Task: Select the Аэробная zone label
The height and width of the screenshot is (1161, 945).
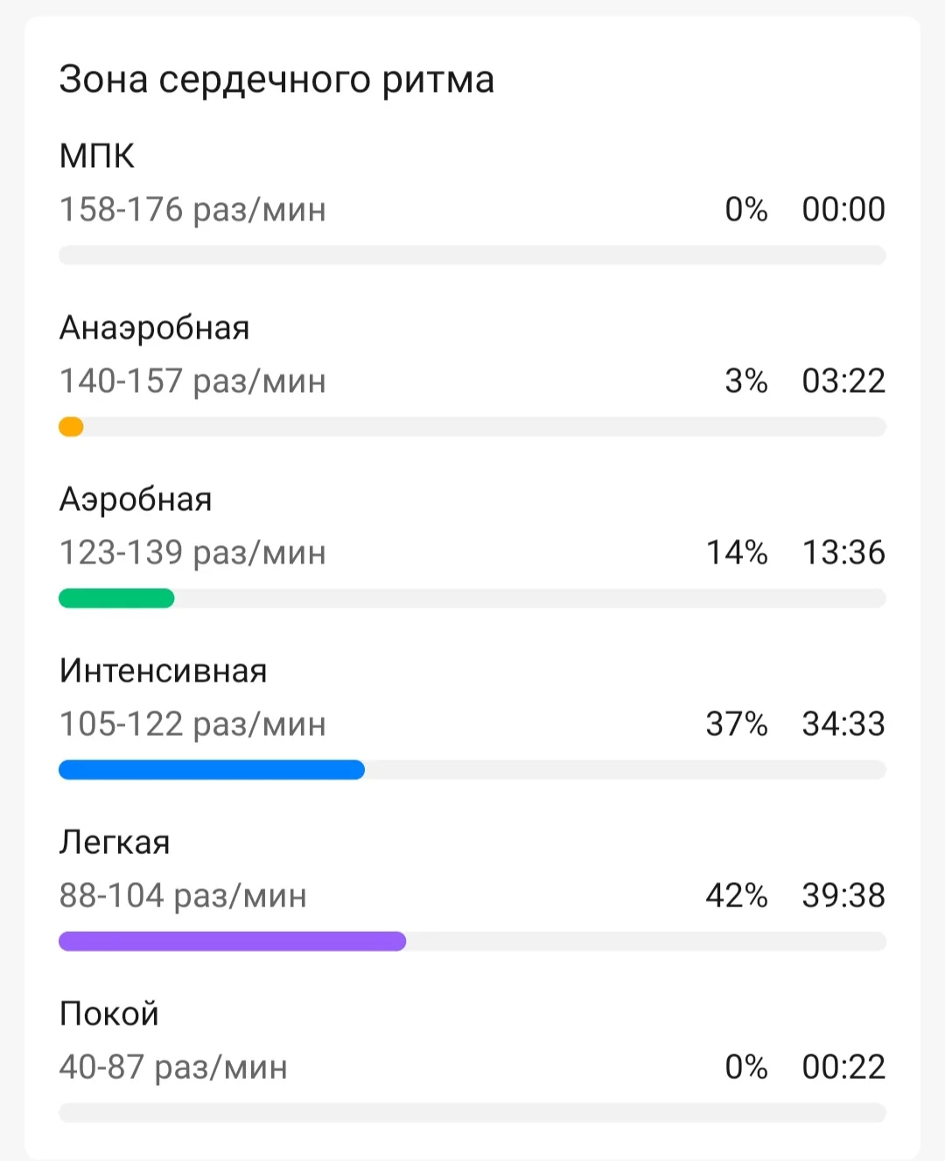Action: (136, 500)
